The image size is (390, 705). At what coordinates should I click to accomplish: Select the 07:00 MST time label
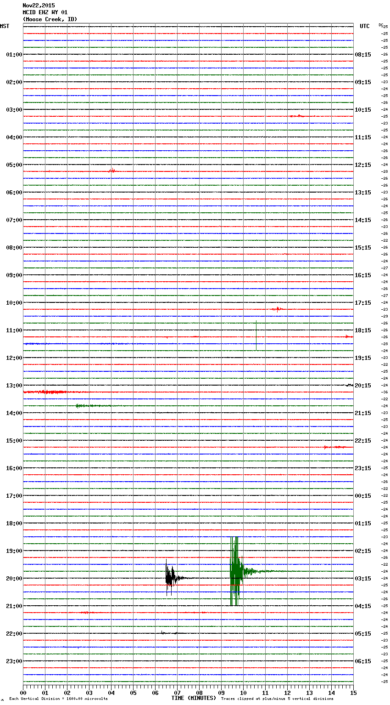click(14, 220)
